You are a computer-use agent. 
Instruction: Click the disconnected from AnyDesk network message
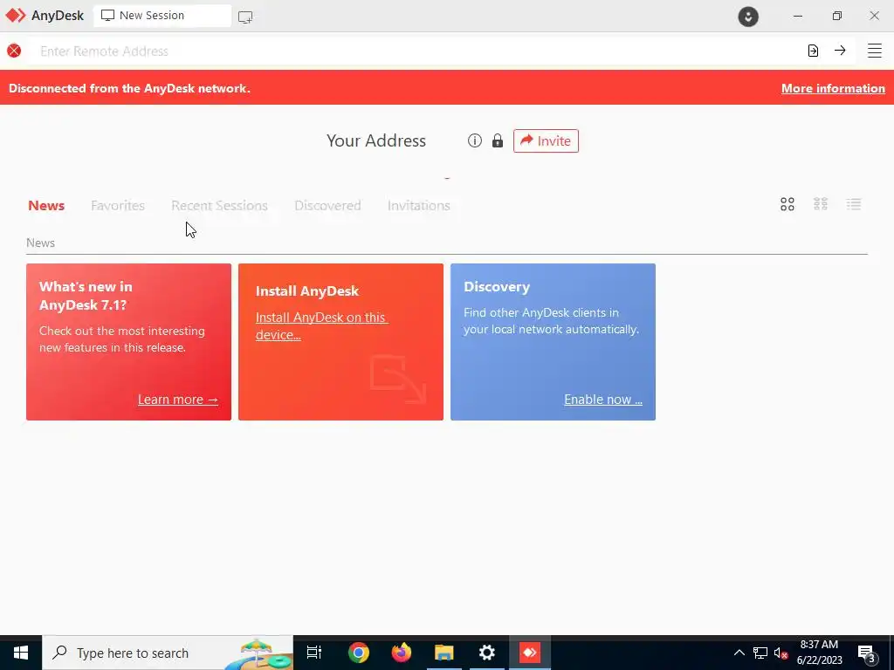pos(129,88)
